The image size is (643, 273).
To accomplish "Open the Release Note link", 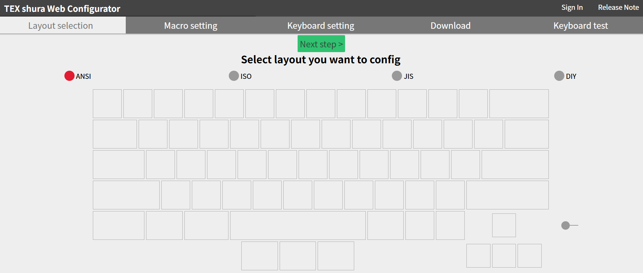I will [x=618, y=7].
